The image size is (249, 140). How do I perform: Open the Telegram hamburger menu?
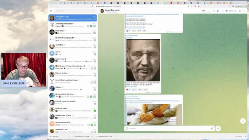point(51,11)
